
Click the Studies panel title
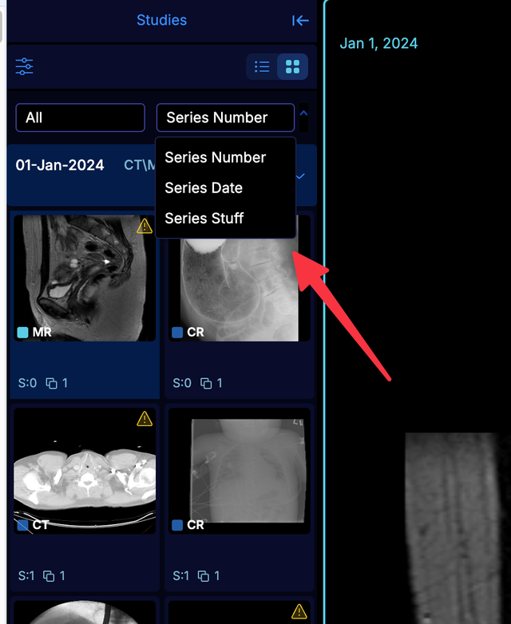coord(162,20)
